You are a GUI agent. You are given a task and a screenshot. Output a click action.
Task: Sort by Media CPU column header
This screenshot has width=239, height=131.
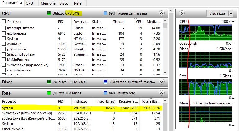point(153,22)
